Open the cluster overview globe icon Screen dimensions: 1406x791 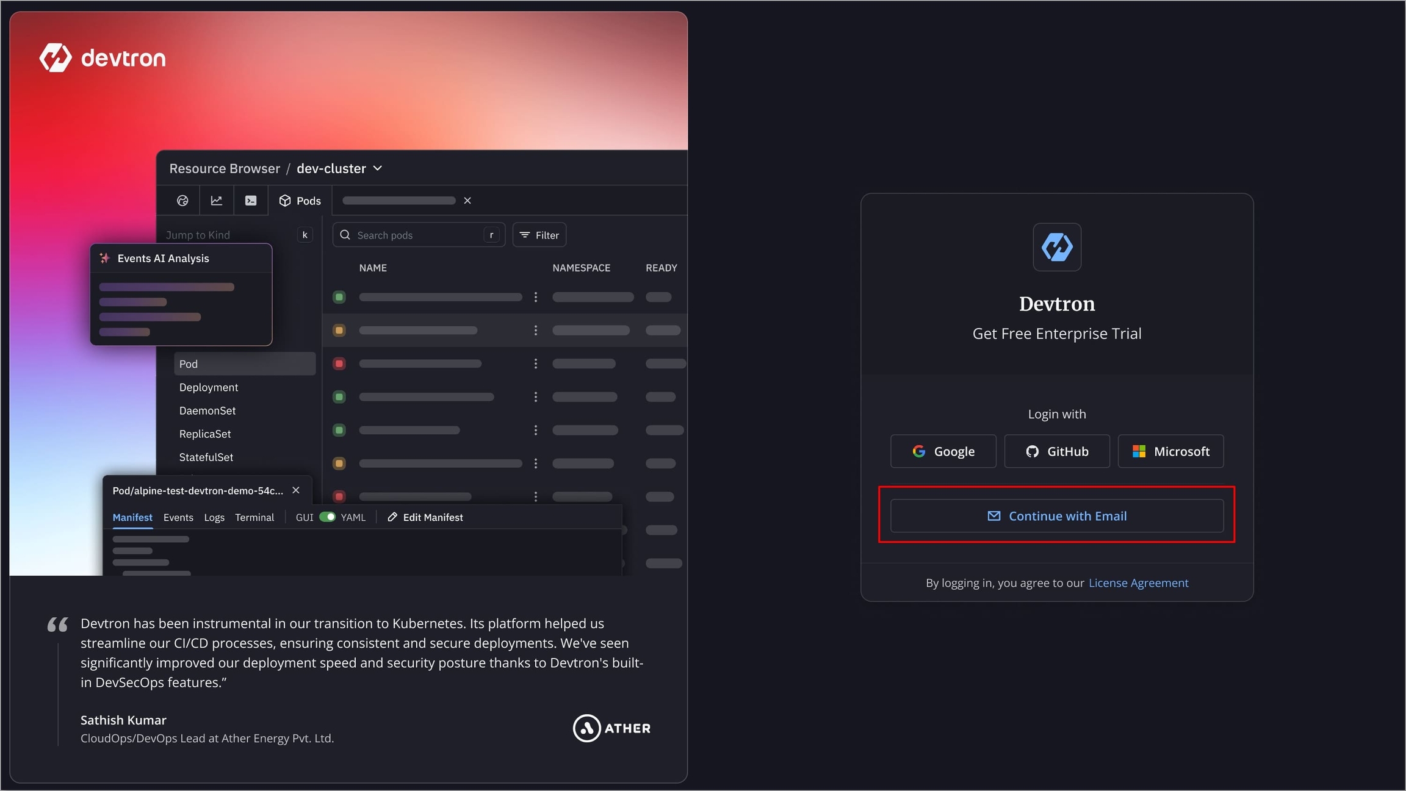(182, 201)
